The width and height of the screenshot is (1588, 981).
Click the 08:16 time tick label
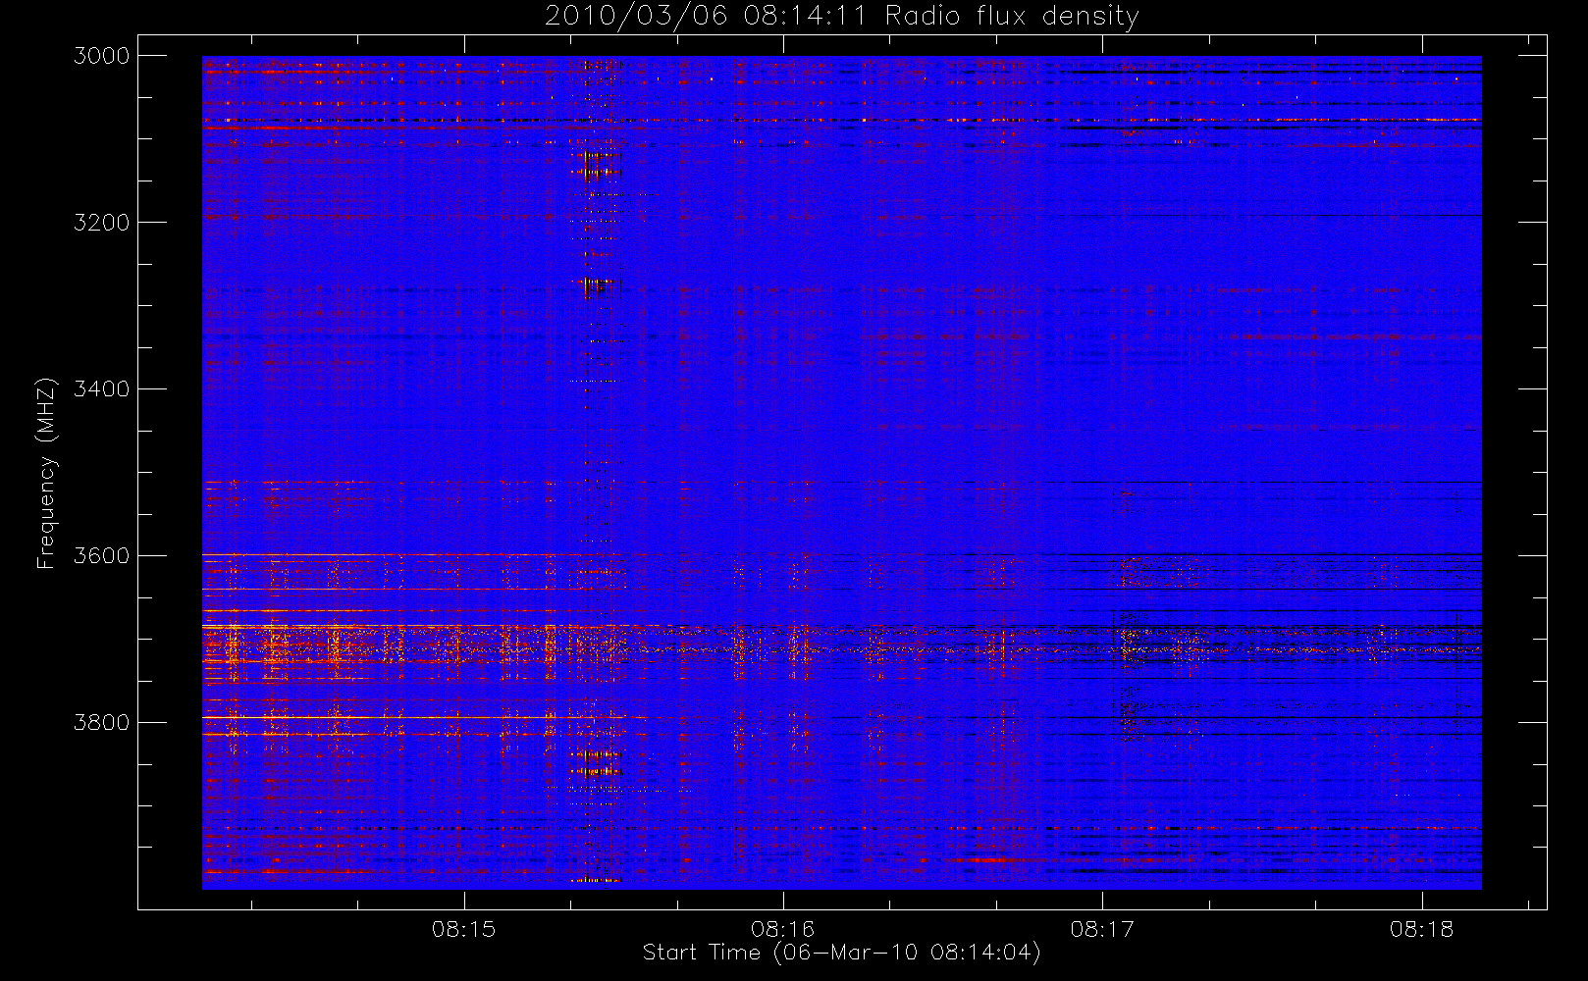tap(783, 929)
